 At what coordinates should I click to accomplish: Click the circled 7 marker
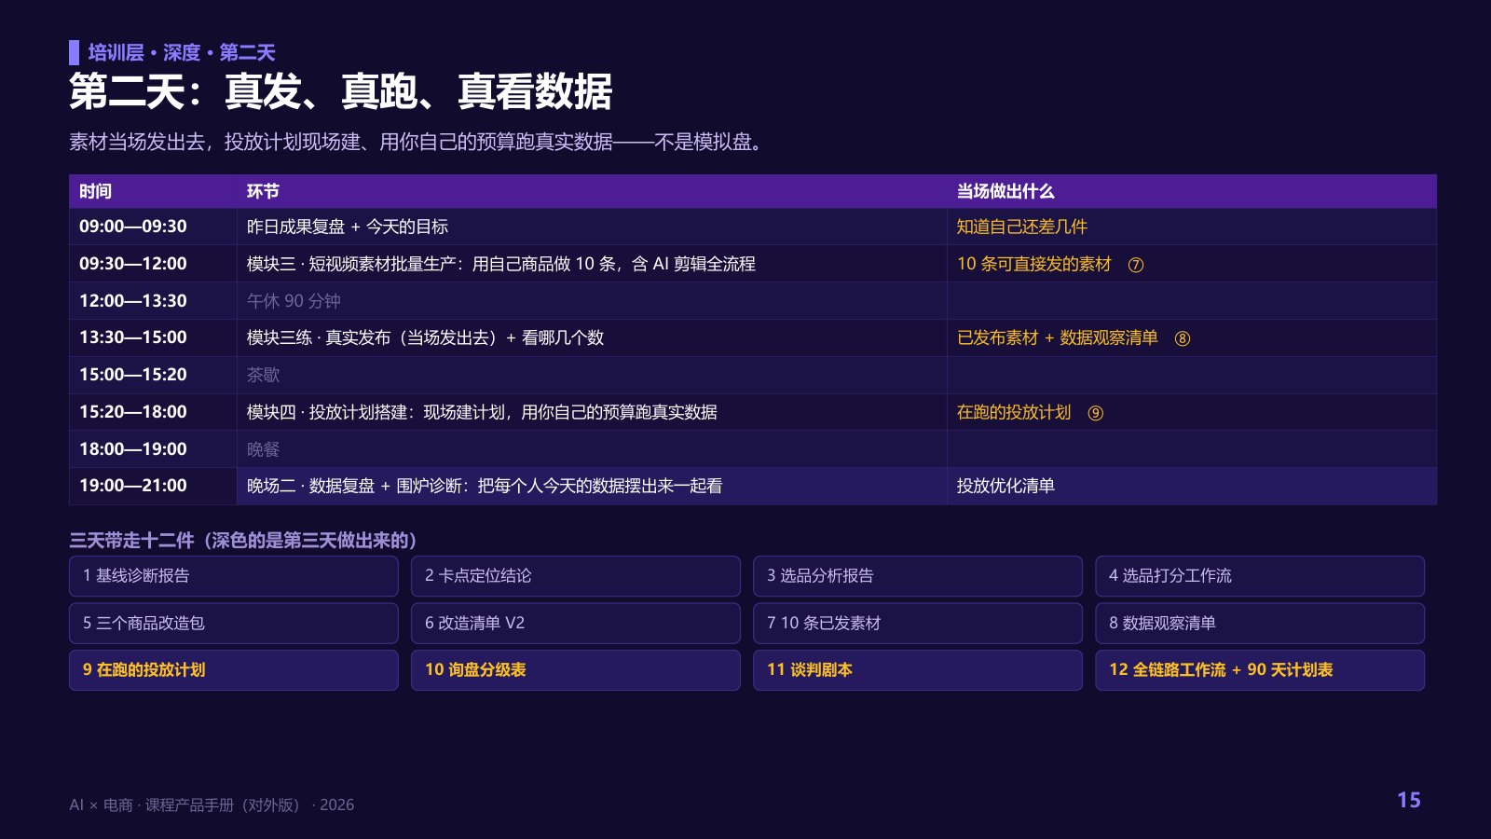tap(1136, 265)
